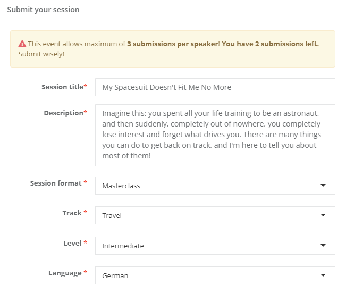346x293 pixels.
Task: Click 'You have 2 submissions left' notice
Action: click(270, 44)
